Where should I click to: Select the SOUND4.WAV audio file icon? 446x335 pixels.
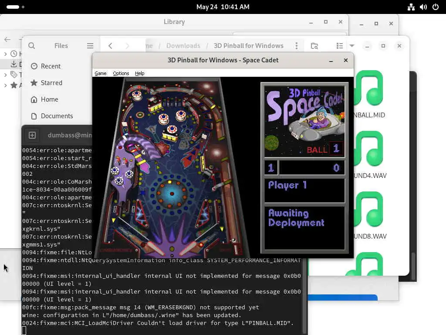point(368,149)
